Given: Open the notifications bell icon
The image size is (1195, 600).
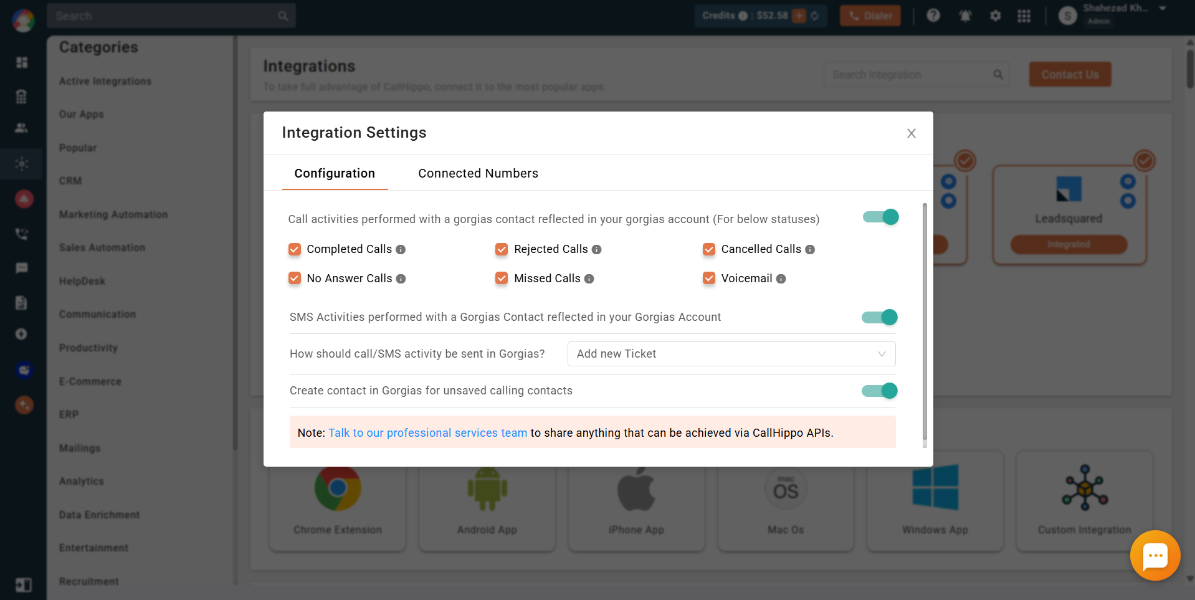Looking at the screenshot, I should (965, 16).
